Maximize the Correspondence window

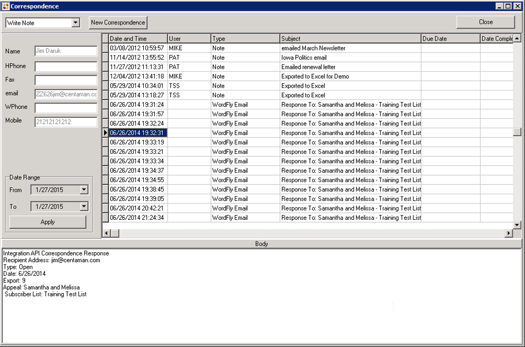(508, 6)
